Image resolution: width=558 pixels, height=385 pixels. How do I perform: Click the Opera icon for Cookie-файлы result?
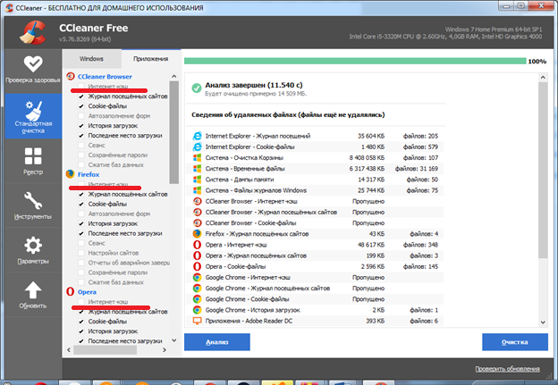point(197,266)
